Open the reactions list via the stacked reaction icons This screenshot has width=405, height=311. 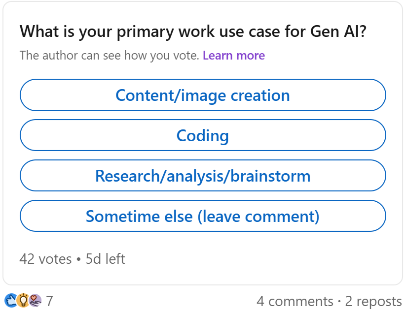tap(22, 301)
